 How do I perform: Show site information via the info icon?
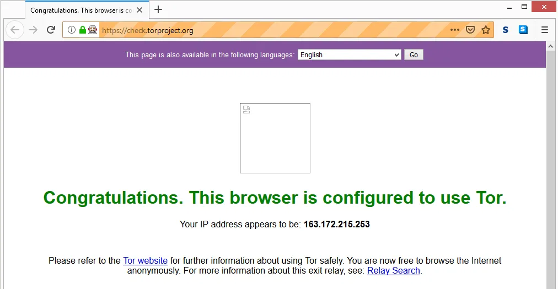point(72,30)
